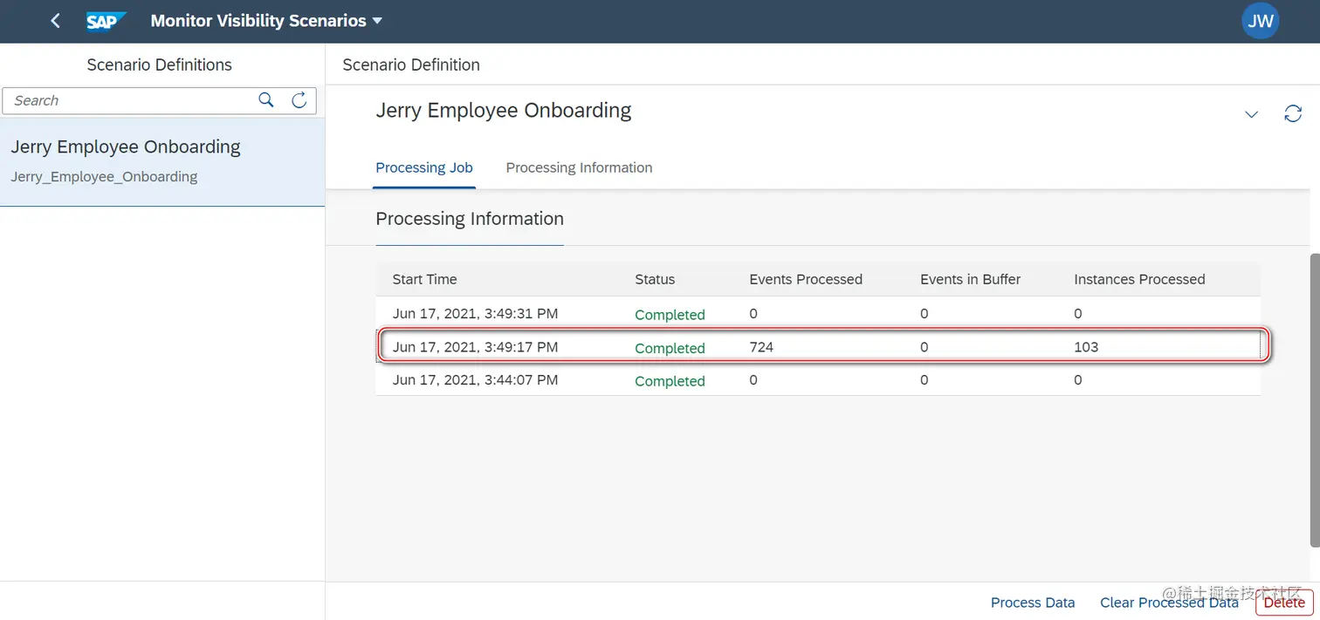Open the JW user avatar menu
Screen dimensions: 1320x620
(x=1260, y=21)
